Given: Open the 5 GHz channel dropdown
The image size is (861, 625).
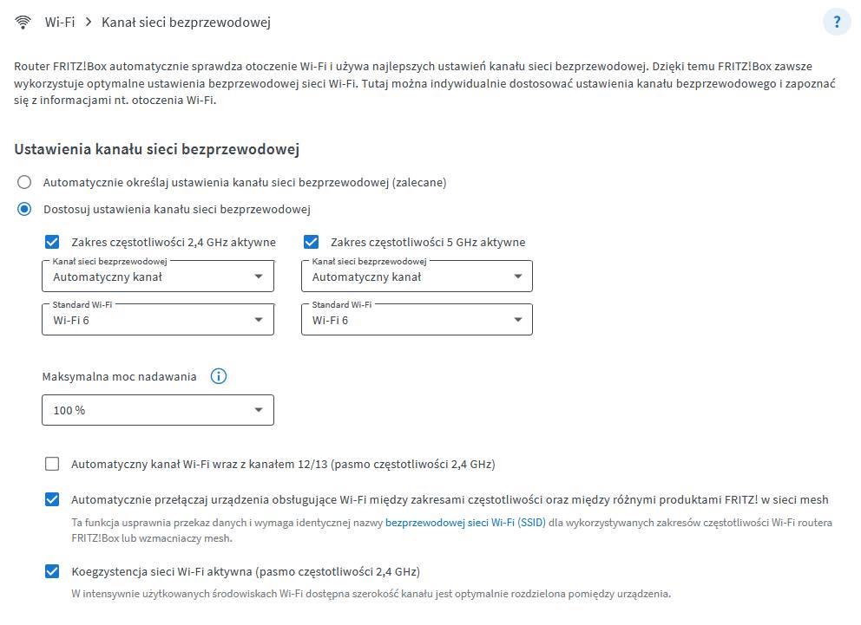Looking at the screenshot, I should pos(417,277).
